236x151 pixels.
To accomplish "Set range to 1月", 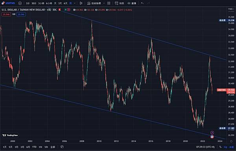I will click(x=17, y=147).
